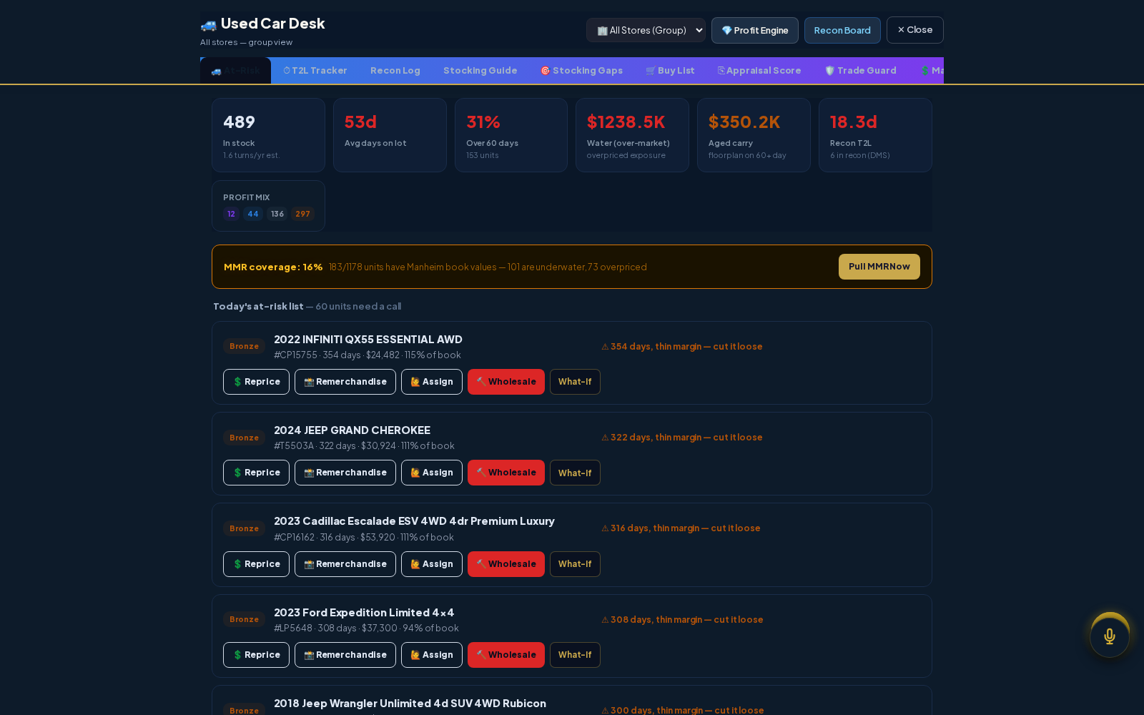This screenshot has height=715, width=1144.
Task: Activate the microphone voice assistant button
Action: coord(1110,636)
